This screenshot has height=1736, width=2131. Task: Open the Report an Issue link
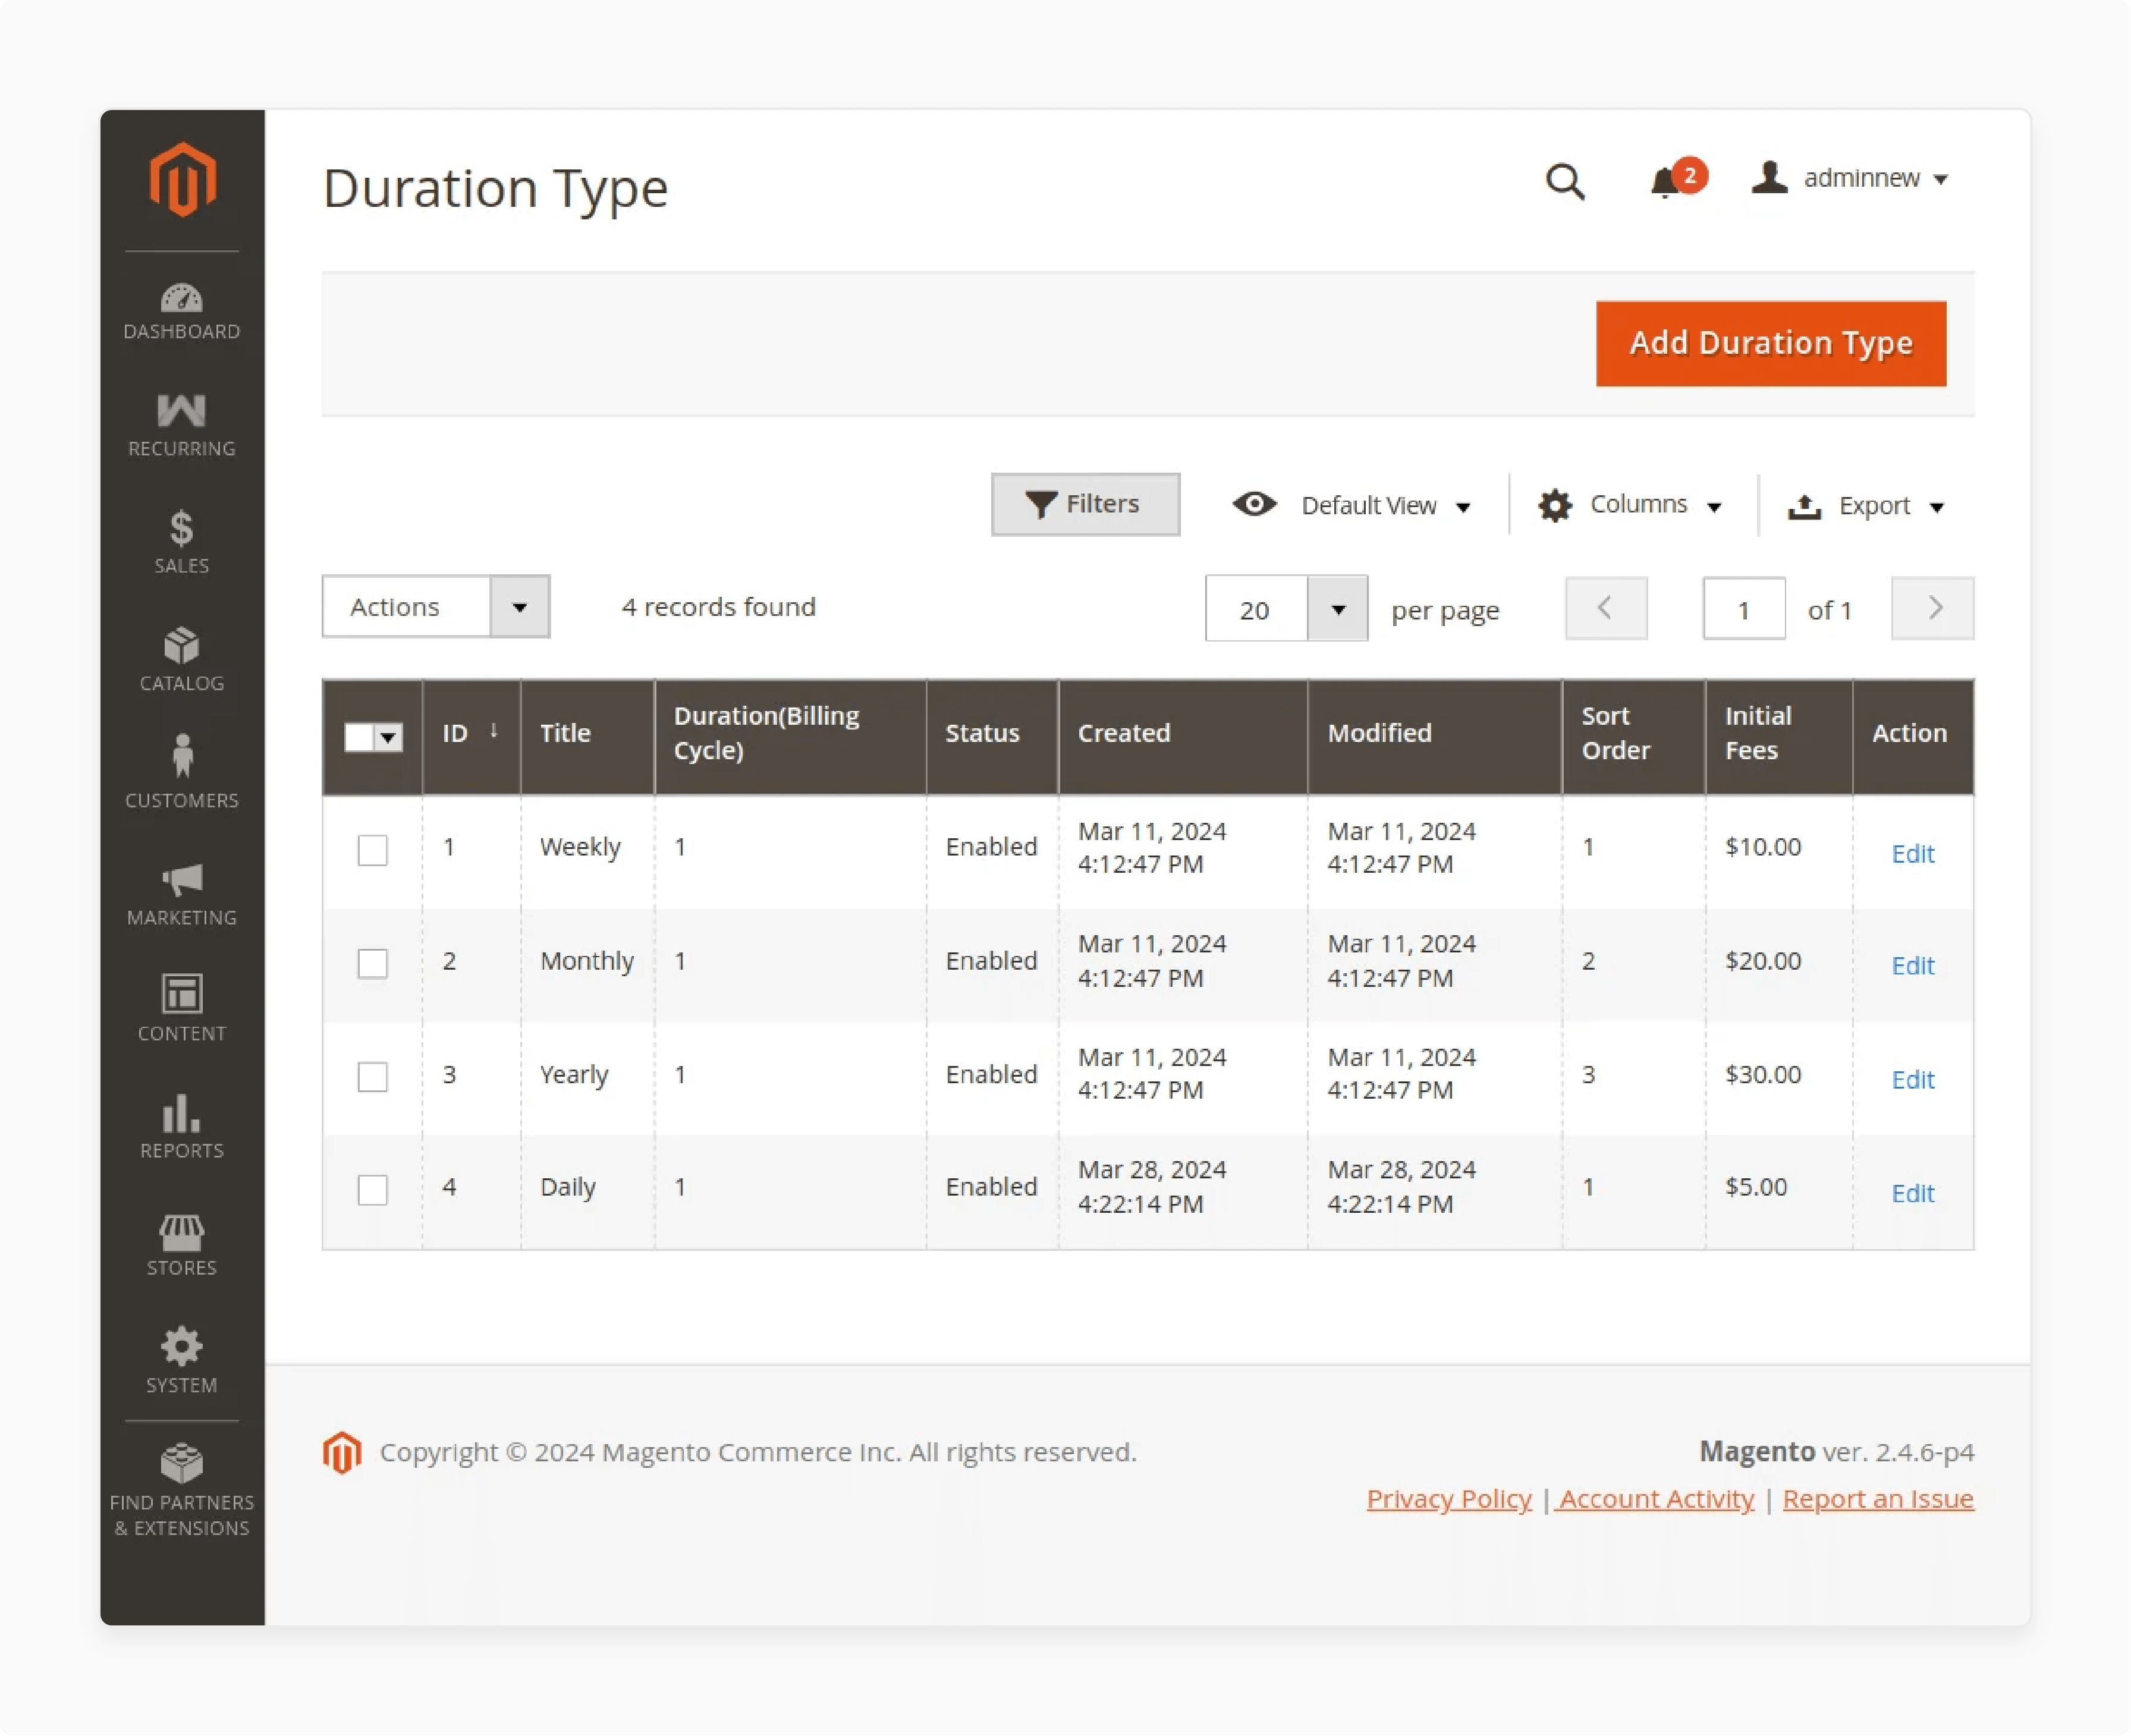(1878, 1499)
